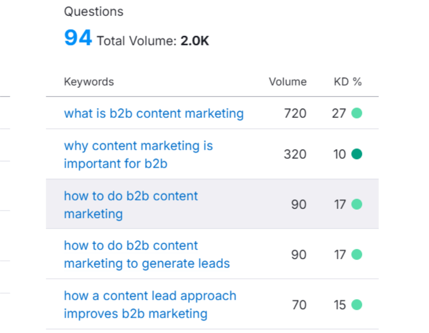Click the blue 94 questions count
The width and height of the screenshot is (429, 333).
78,39
